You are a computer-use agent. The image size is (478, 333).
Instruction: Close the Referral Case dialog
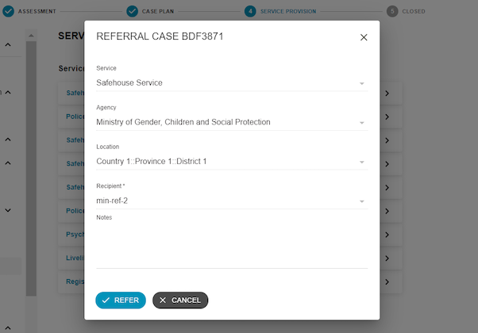coord(364,37)
